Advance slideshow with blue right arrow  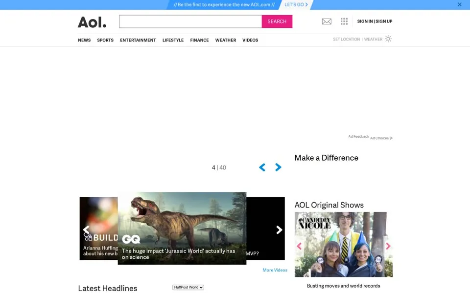(x=278, y=167)
